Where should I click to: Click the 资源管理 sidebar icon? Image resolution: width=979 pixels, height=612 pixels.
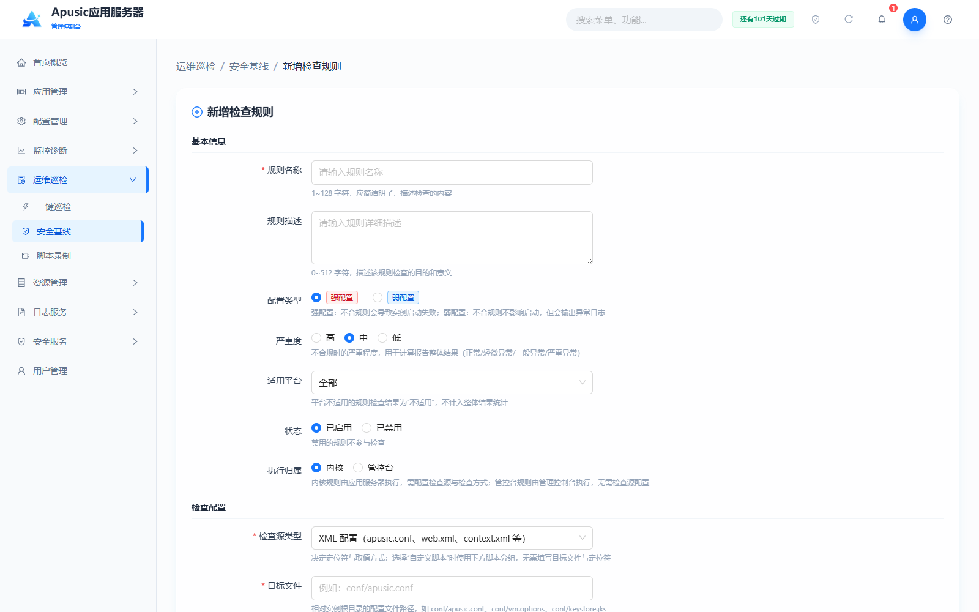[x=21, y=283]
